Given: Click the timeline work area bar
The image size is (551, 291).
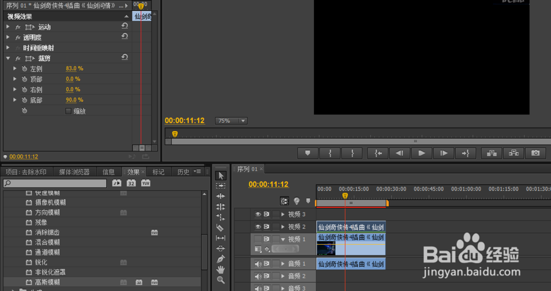Looking at the screenshot, I should click(x=352, y=203).
